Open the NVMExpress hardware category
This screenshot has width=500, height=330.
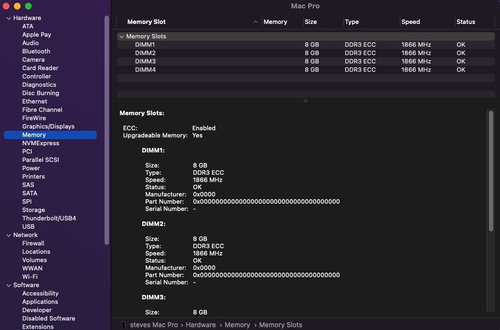tap(40, 143)
